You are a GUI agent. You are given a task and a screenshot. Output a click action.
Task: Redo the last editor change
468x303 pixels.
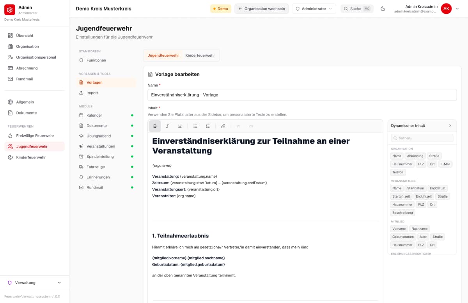[x=251, y=126]
